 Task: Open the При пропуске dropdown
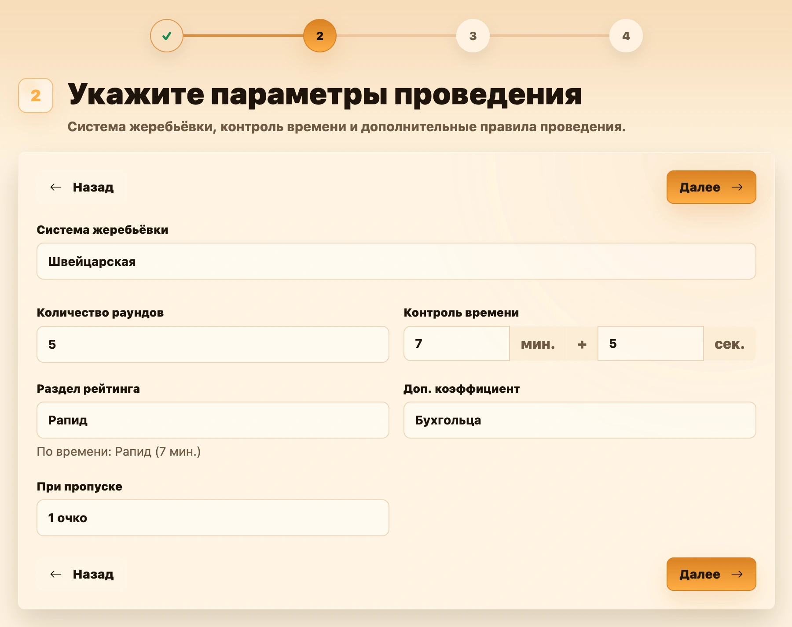(213, 518)
